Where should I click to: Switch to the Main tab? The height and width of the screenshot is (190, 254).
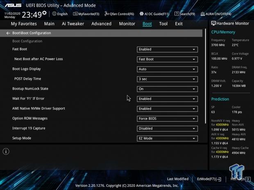tap(49, 24)
